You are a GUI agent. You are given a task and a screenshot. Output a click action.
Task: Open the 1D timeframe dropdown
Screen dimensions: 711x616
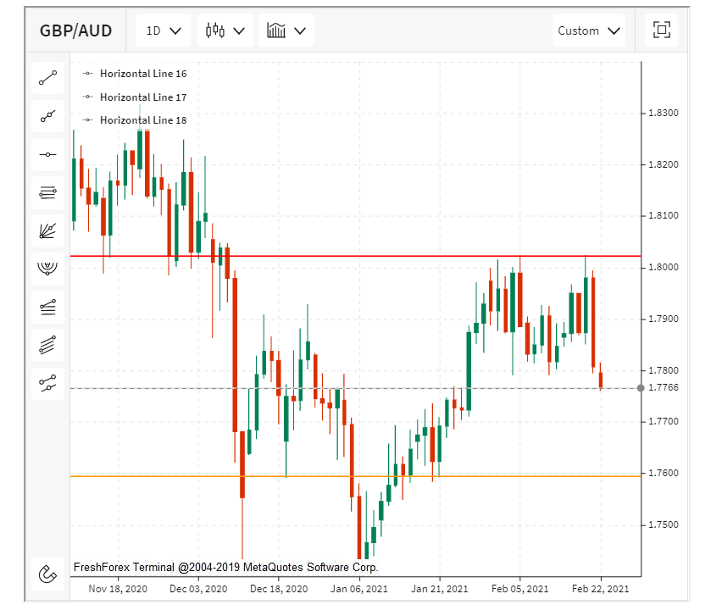click(x=164, y=31)
